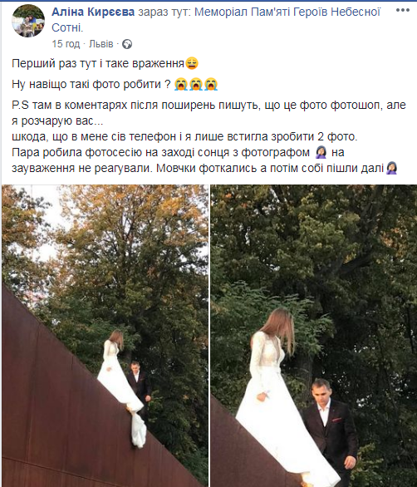The image size is (417, 487).
Task: Click the middle crying emoji
Action: tap(196, 84)
